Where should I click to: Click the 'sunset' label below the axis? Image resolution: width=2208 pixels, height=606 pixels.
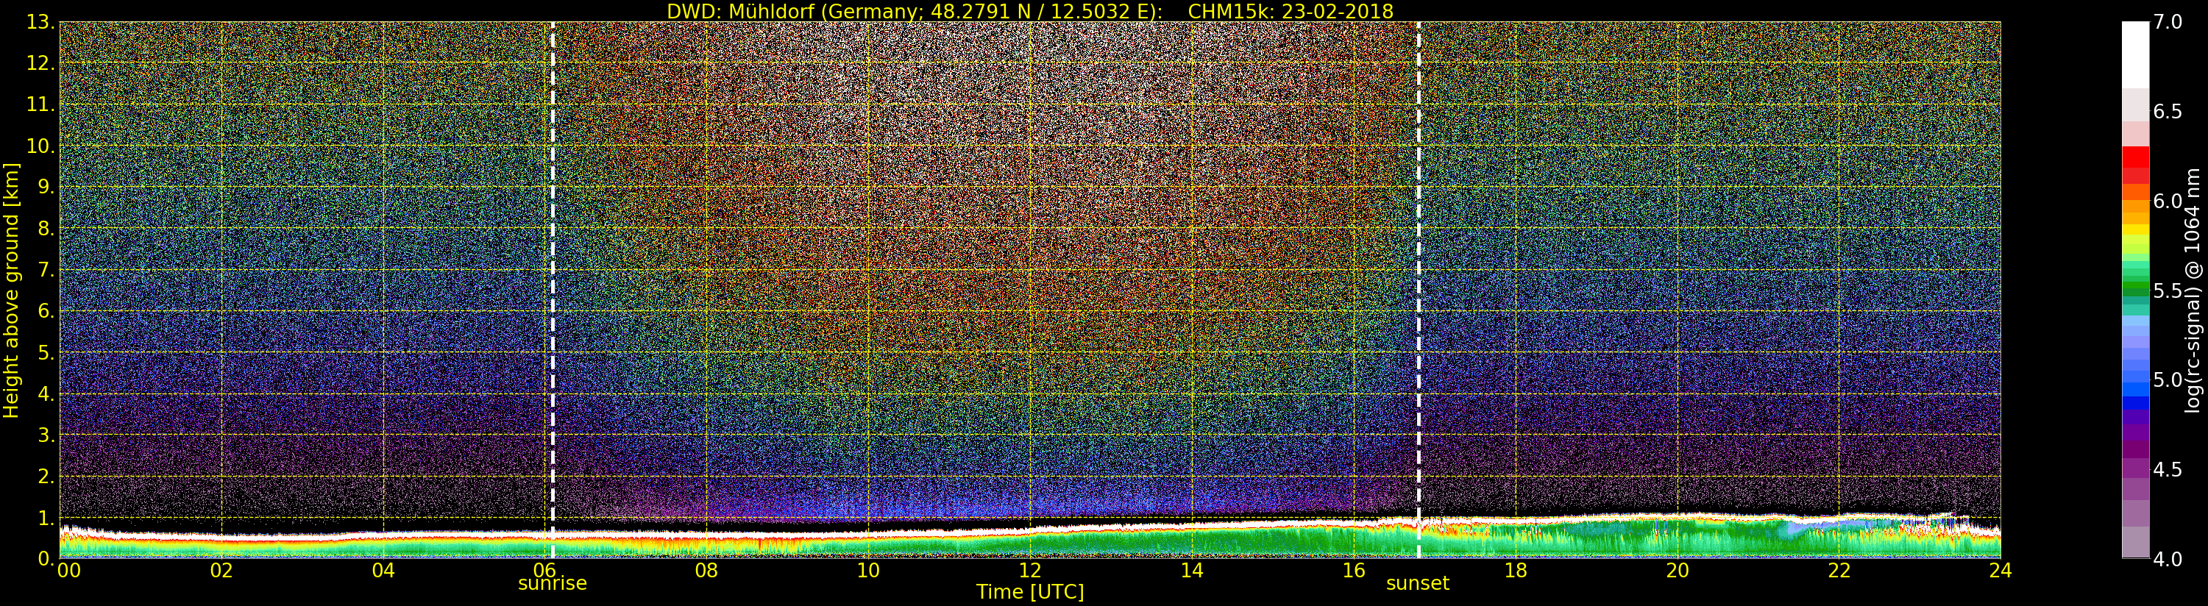(x=1418, y=584)
